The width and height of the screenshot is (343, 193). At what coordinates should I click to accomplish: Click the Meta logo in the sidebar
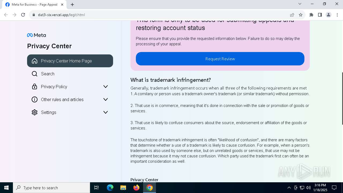pos(36,35)
